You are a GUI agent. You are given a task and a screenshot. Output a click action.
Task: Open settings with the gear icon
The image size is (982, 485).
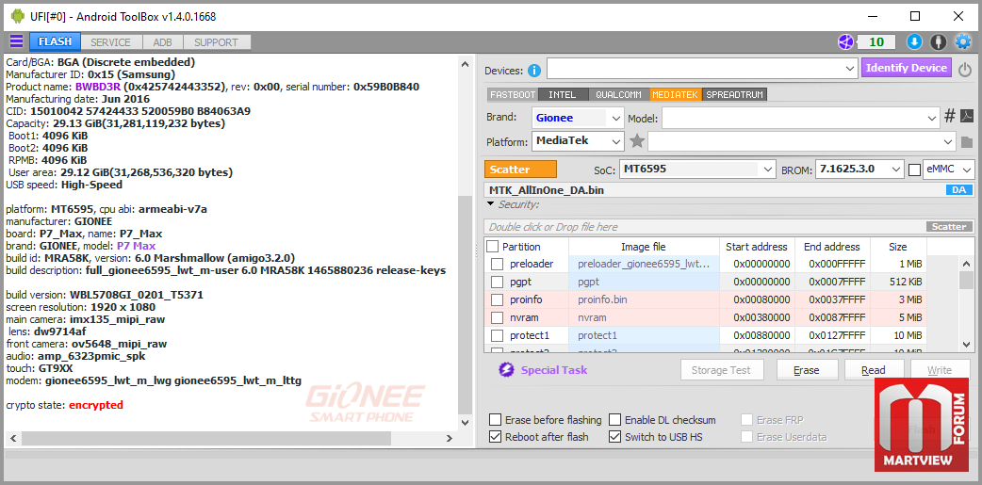point(962,42)
